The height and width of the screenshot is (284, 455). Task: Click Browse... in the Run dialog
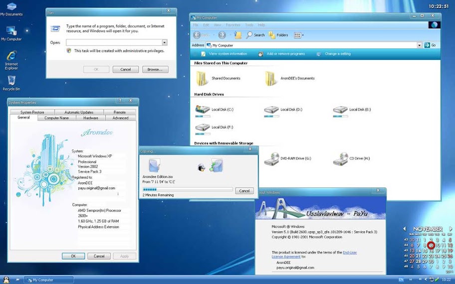(155, 70)
